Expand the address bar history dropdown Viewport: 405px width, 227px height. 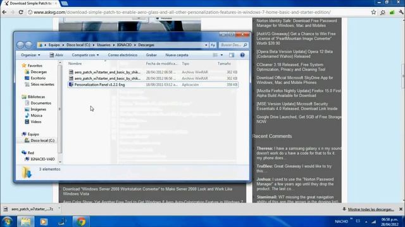pyautogui.click(x=206, y=45)
